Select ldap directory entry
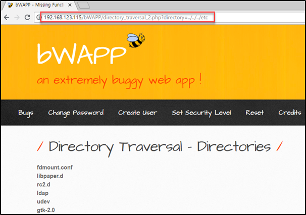Viewport: 306px width, 215px height. tap(42, 193)
